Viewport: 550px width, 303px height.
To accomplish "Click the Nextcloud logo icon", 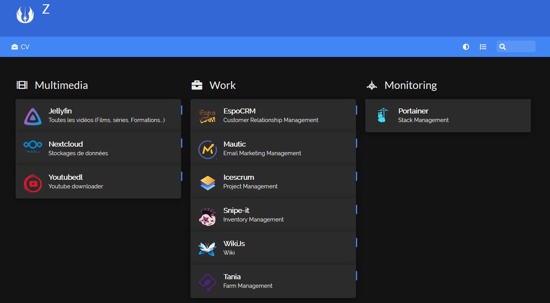I will (33, 147).
